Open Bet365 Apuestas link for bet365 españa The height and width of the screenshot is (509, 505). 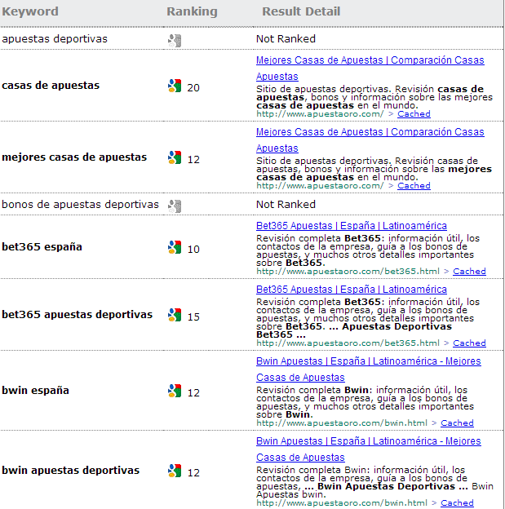(x=352, y=226)
